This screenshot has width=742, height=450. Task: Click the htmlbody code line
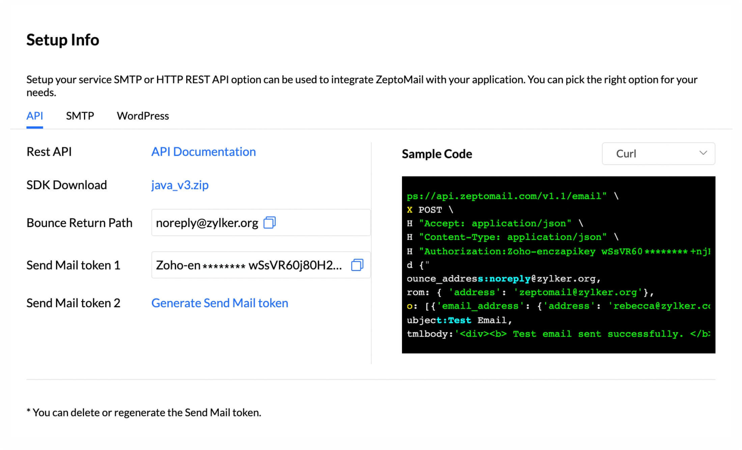tap(558, 334)
